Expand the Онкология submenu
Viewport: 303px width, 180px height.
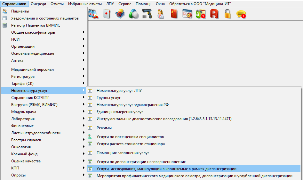point(21,147)
